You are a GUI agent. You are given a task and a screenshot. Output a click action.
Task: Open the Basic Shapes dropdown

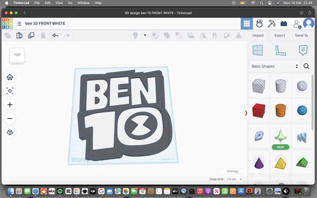click(275, 66)
